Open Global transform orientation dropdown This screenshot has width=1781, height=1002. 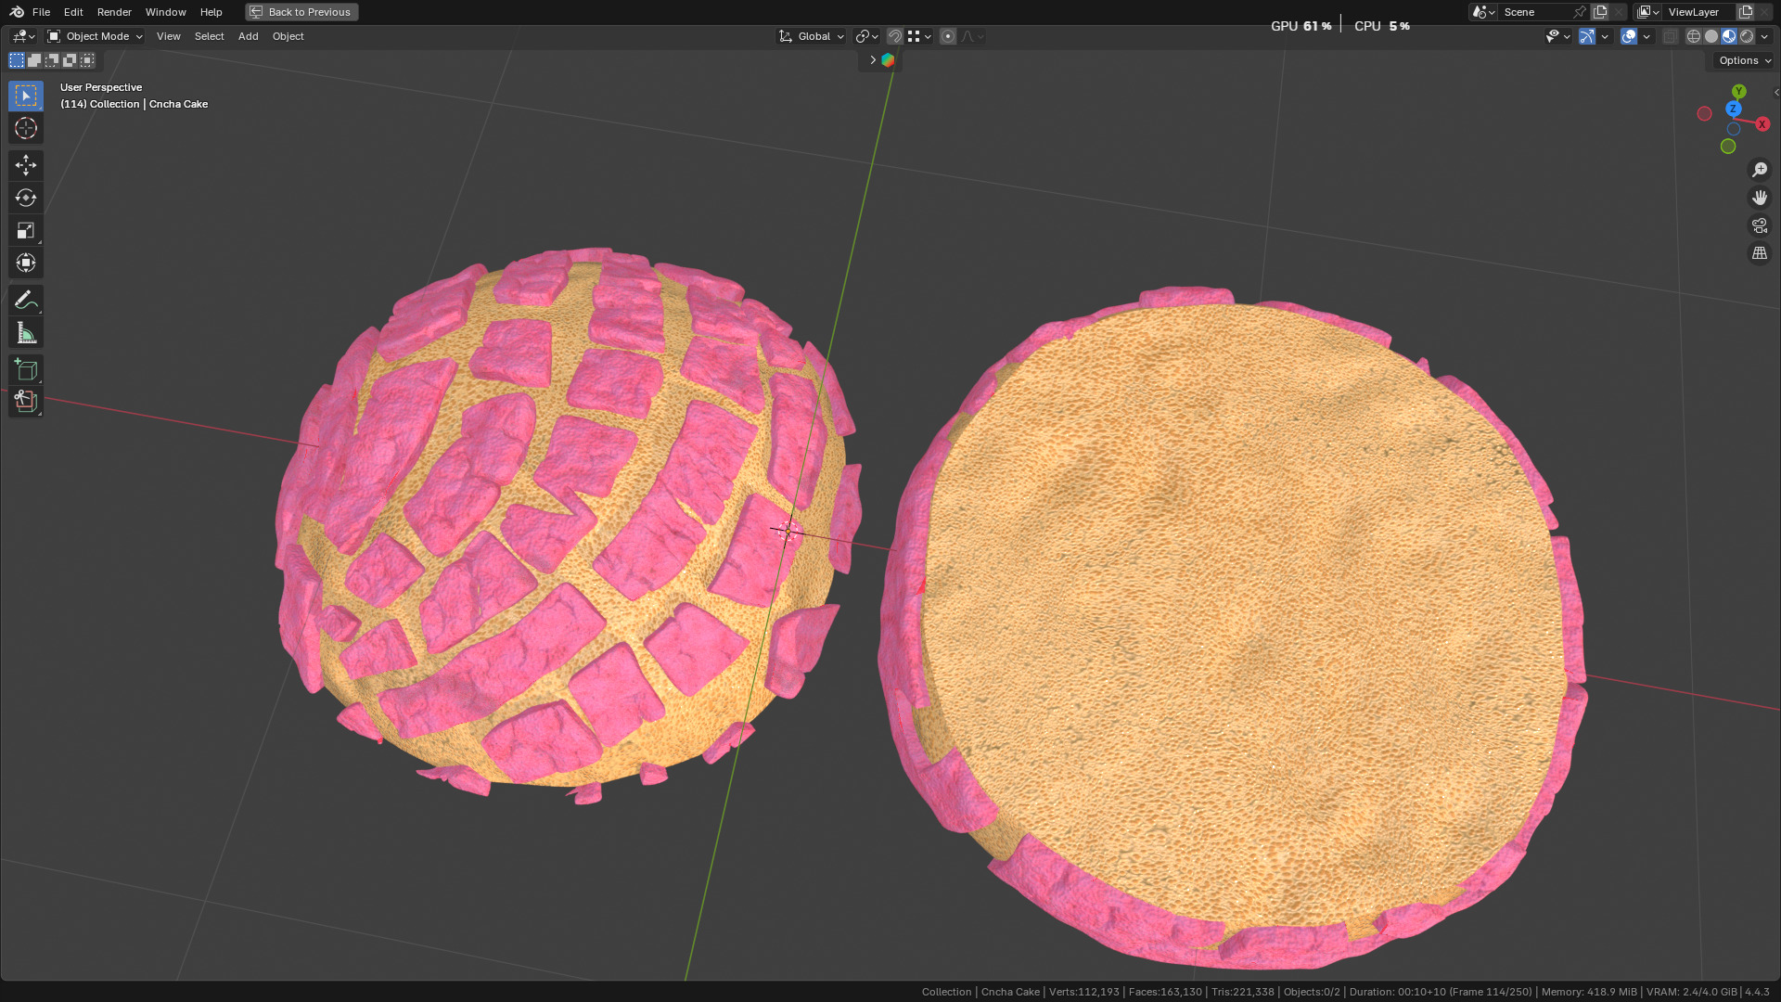812,36
